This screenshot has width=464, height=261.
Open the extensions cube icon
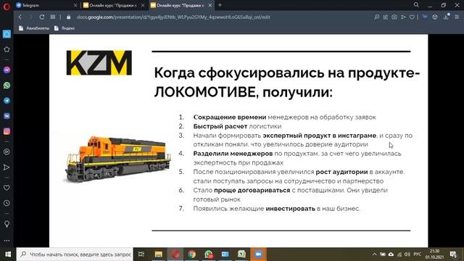coord(435,17)
